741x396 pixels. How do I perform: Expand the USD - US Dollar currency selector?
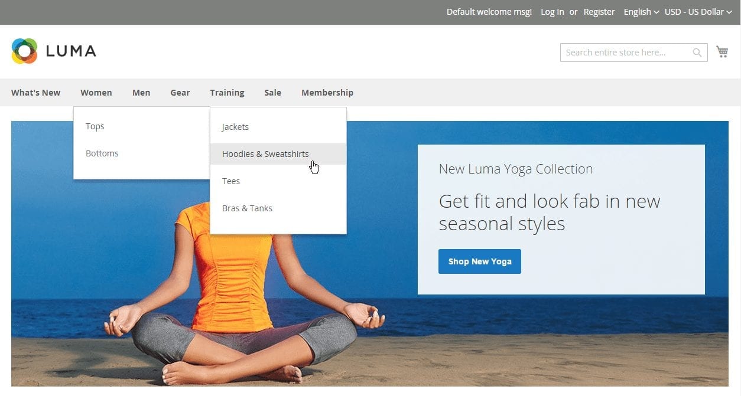[x=698, y=11]
